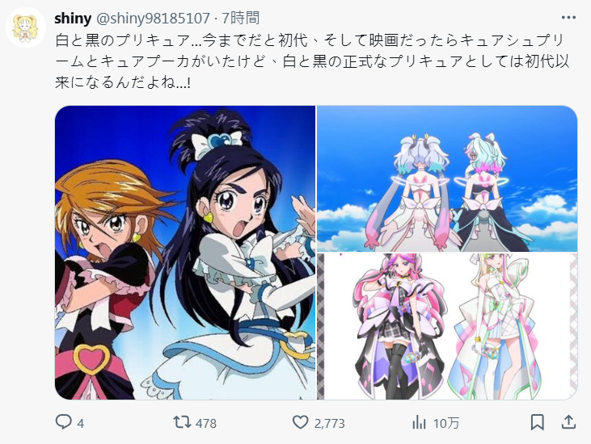Open the @shiny98185107 handle link
591x444 pixels.
pyautogui.click(x=153, y=18)
